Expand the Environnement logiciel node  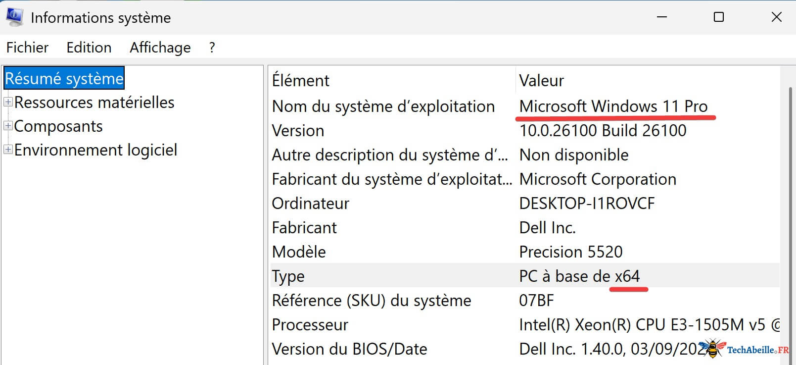[8, 149]
